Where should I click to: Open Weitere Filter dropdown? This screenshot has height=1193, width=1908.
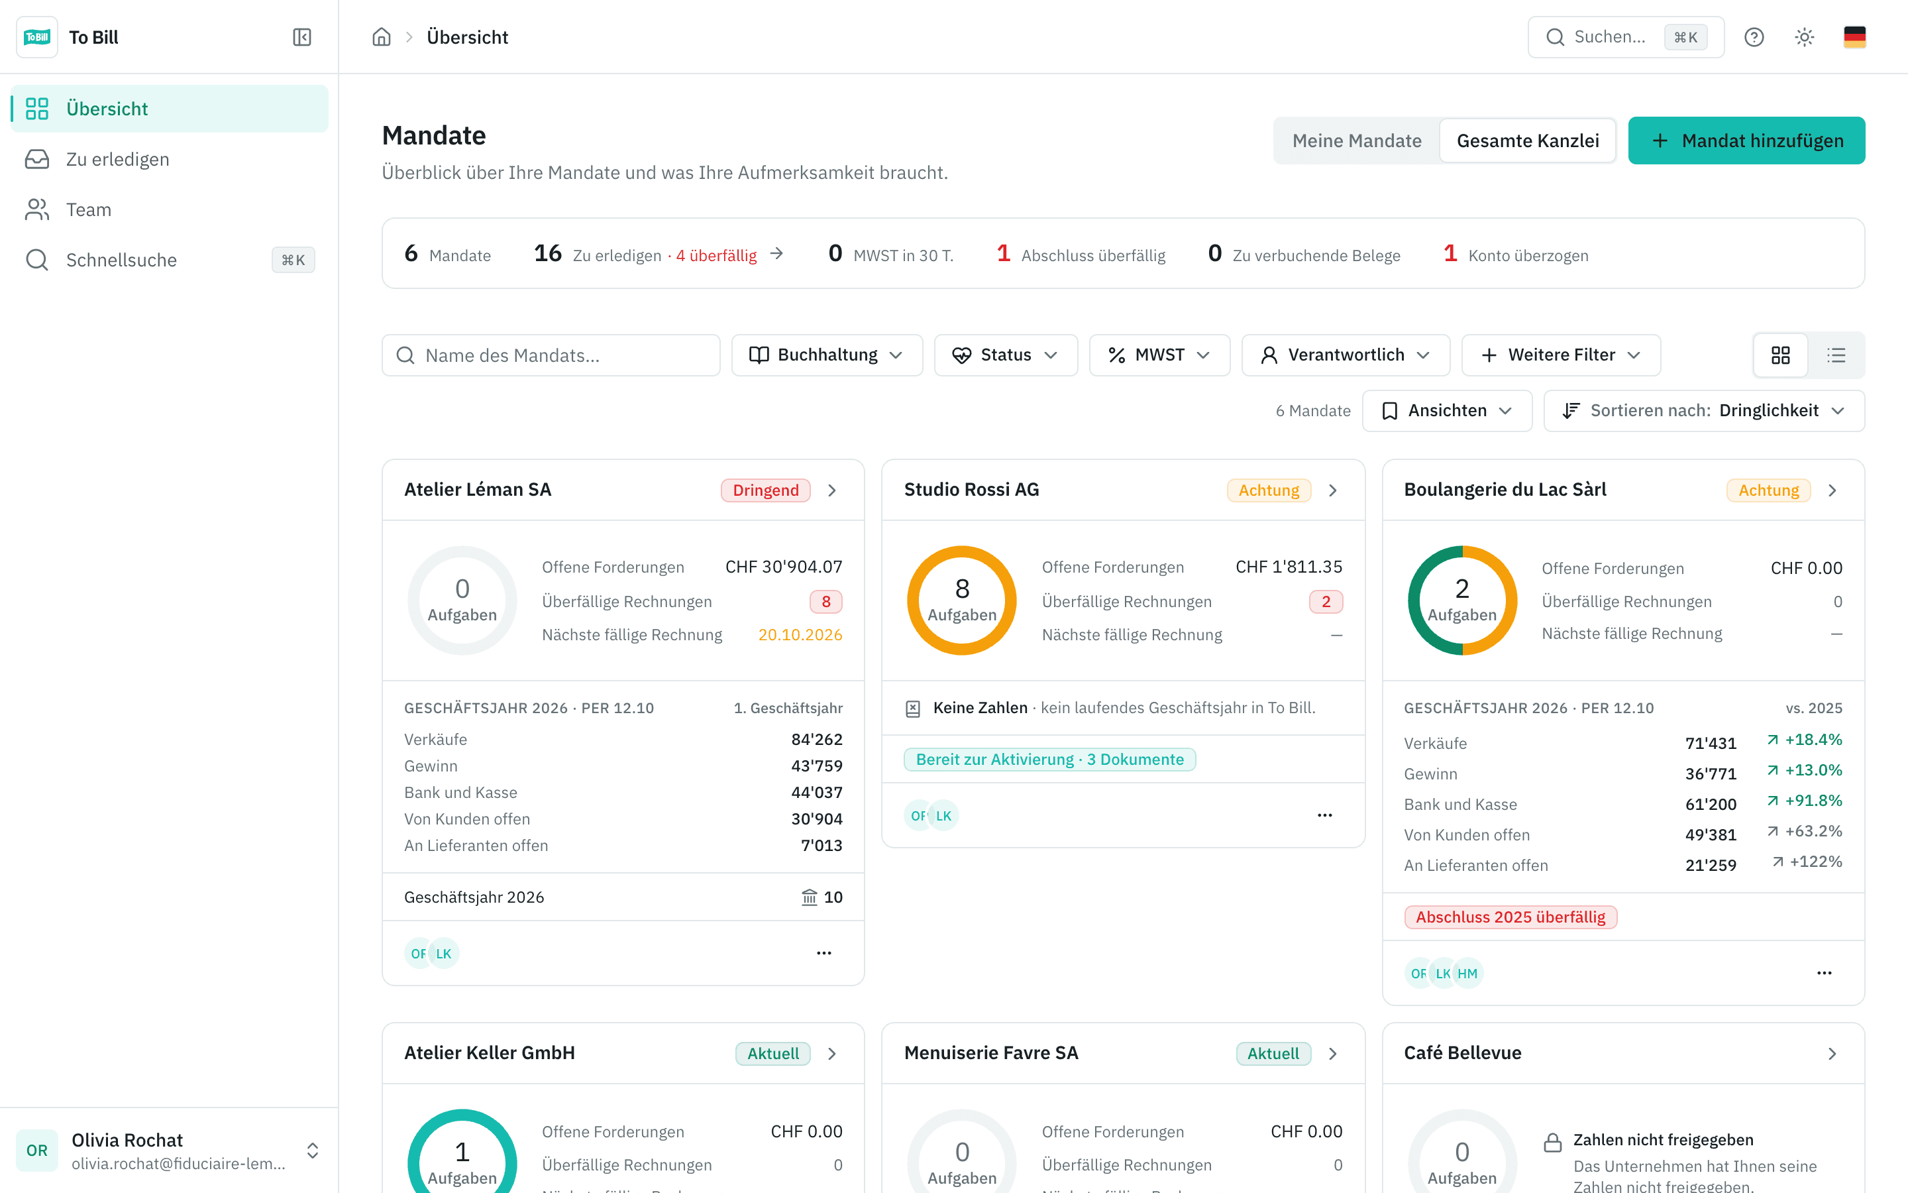(x=1560, y=355)
